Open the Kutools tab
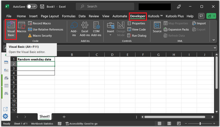Screen dimensions: 220x127 tap(155, 16)
